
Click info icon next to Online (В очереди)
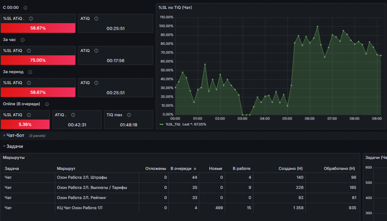point(47,104)
